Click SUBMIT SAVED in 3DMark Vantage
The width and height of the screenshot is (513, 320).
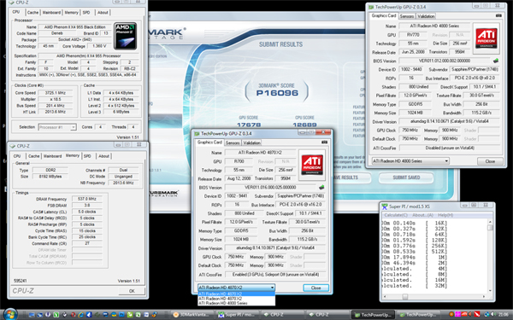(x=406, y=177)
